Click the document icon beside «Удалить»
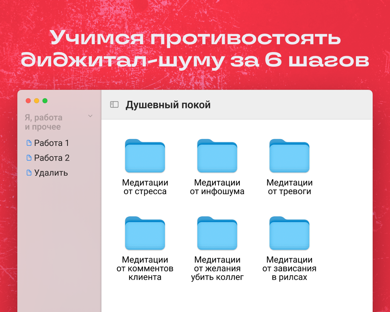The width and height of the screenshot is (390, 312). pos(29,173)
